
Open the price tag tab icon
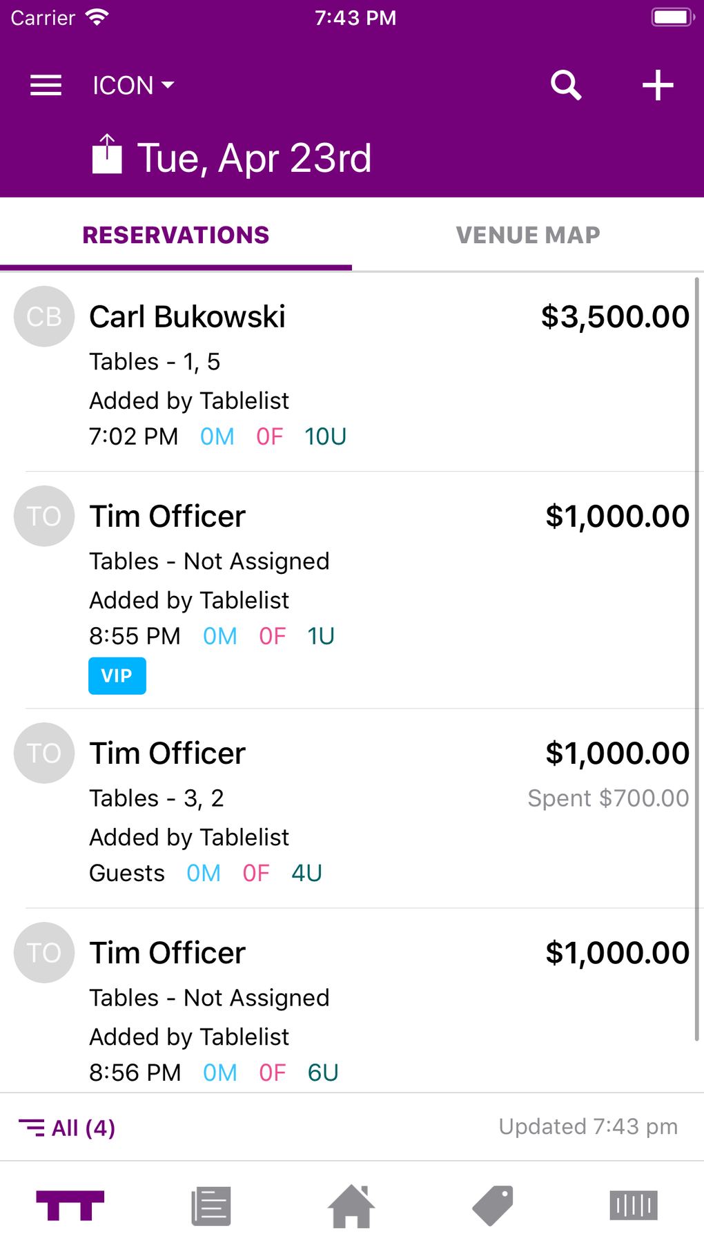[x=493, y=1206]
